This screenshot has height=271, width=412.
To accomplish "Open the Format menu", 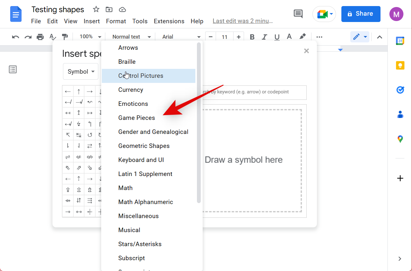I will coord(116,21).
